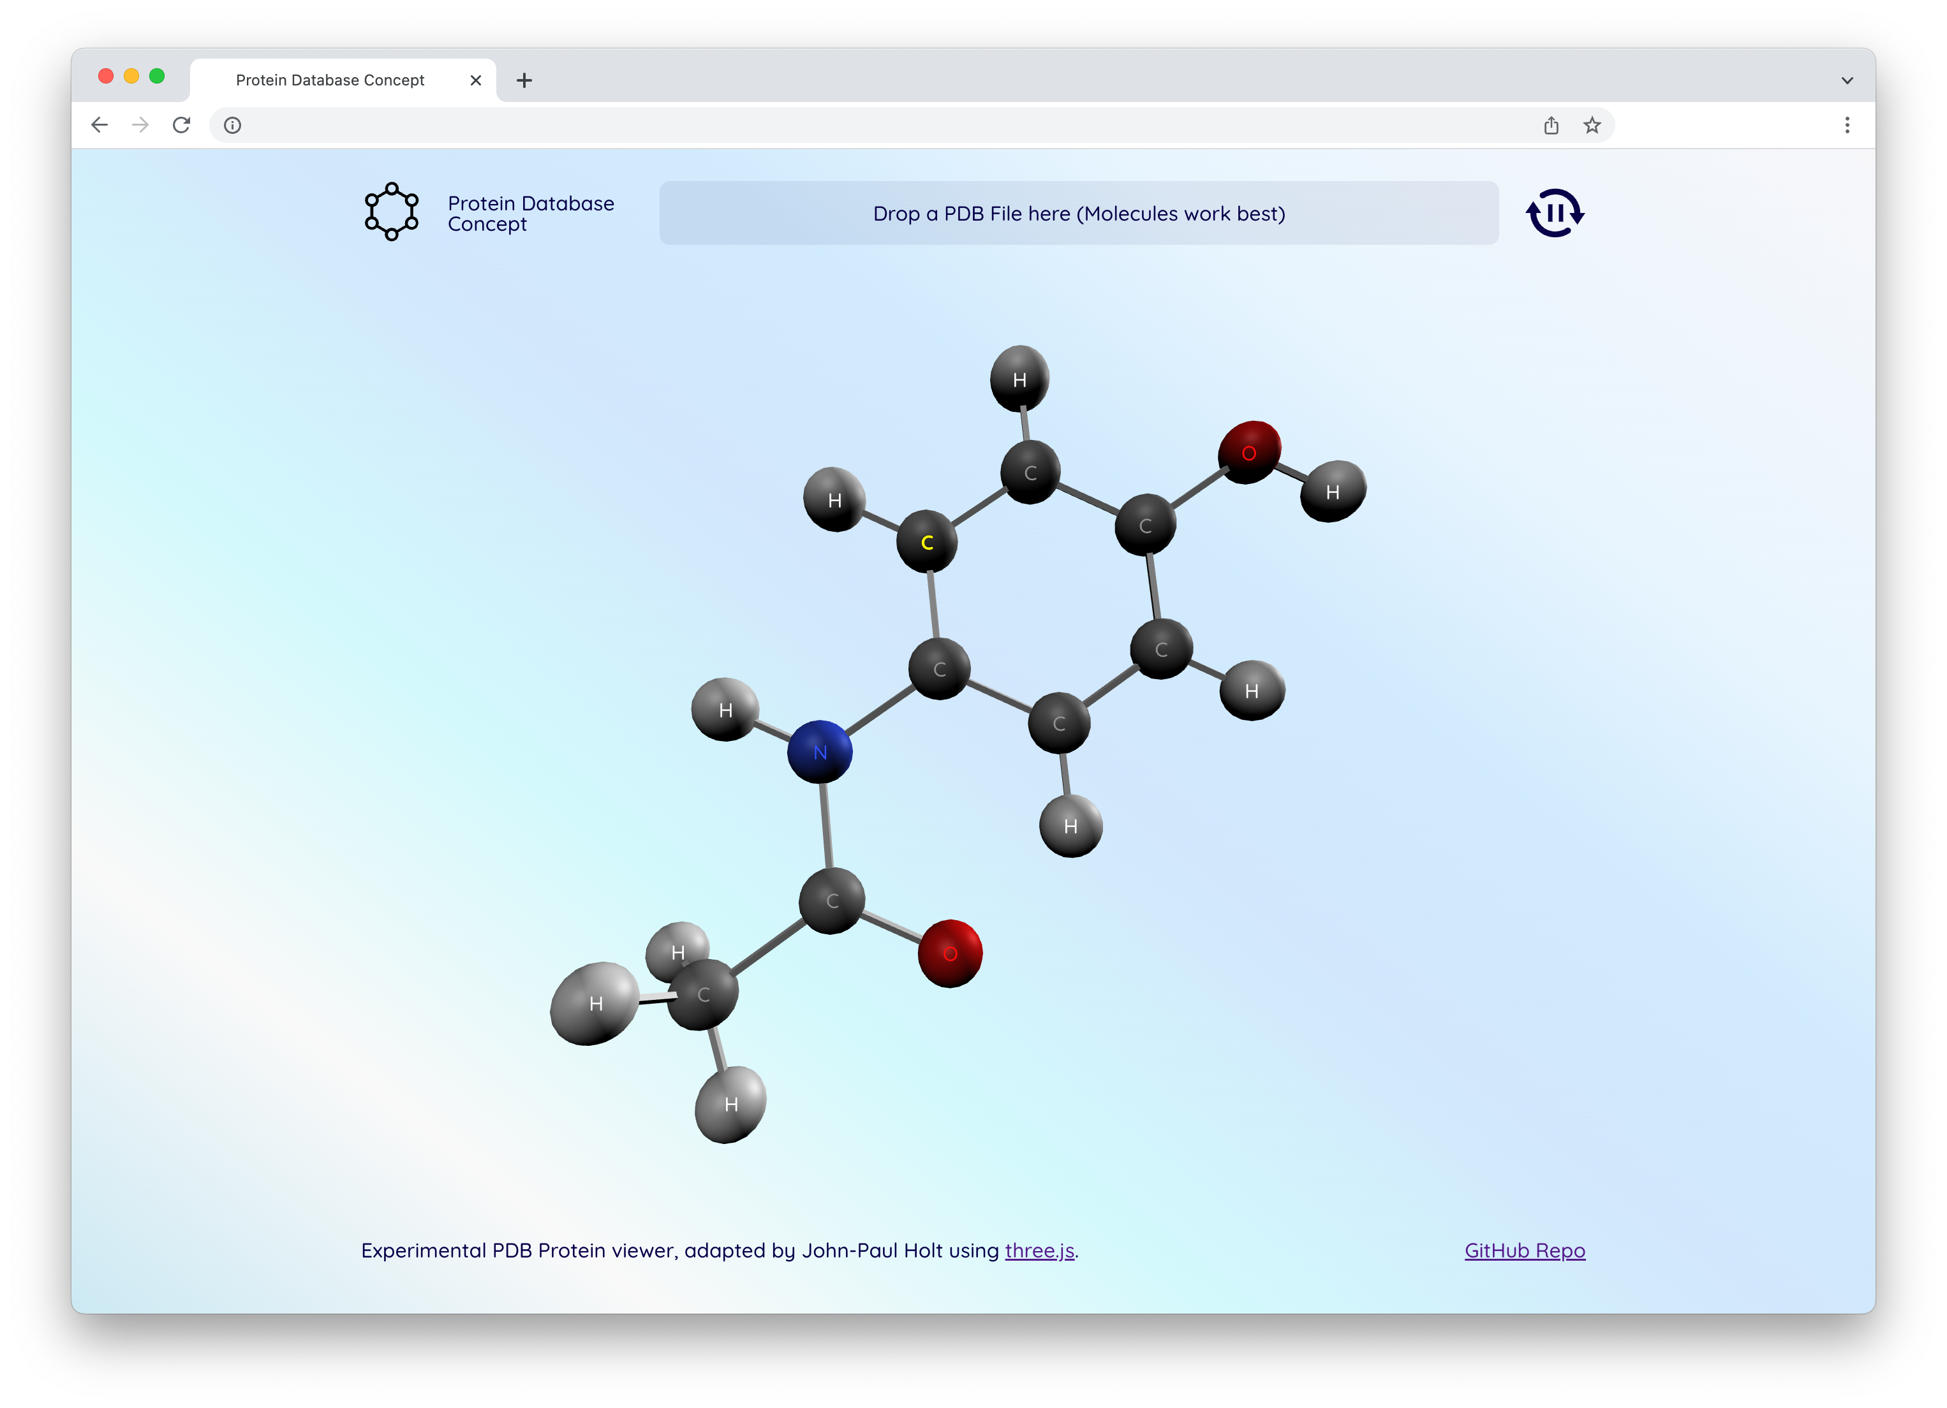Select the Protein Database Concept tab
This screenshot has height=1408, width=1947.
(x=330, y=80)
